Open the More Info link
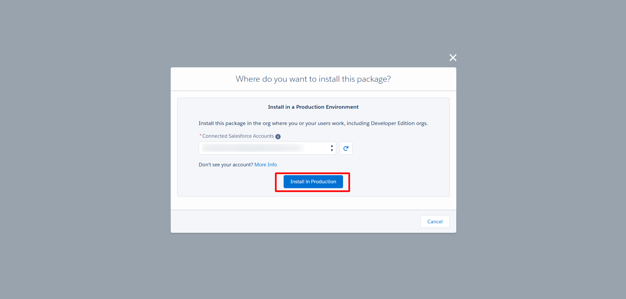 [x=265, y=165]
